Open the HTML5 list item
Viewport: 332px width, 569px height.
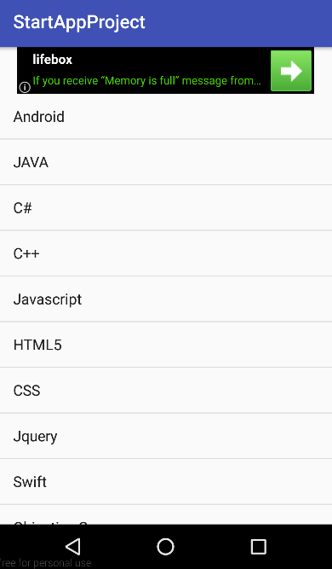pyautogui.click(x=166, y=345)
